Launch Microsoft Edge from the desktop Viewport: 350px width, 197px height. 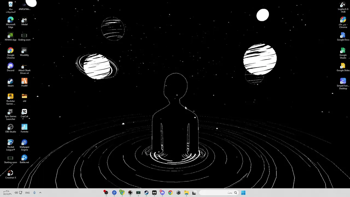(x=10, y=23)
